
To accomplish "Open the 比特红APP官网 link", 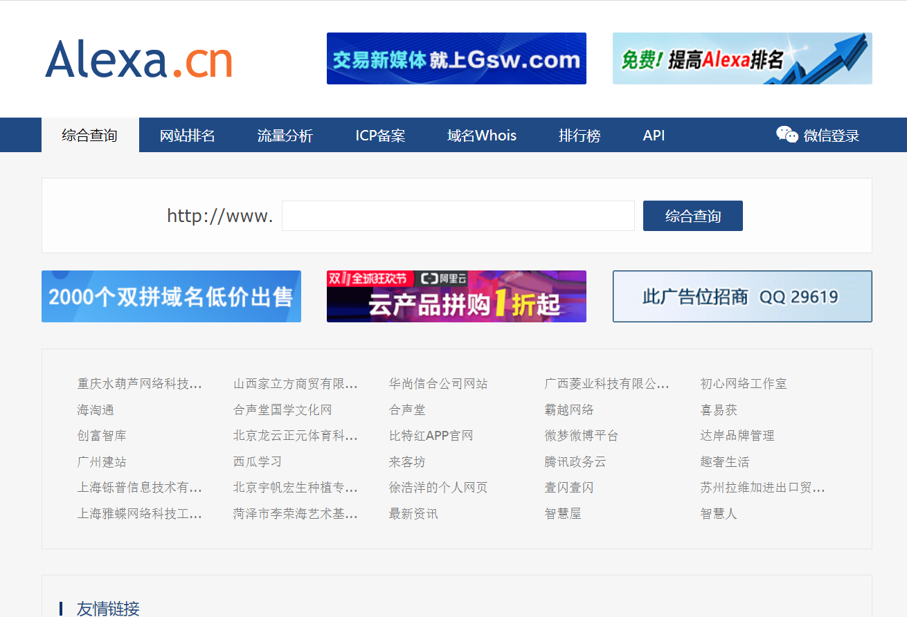I will [x=431, y=436].
